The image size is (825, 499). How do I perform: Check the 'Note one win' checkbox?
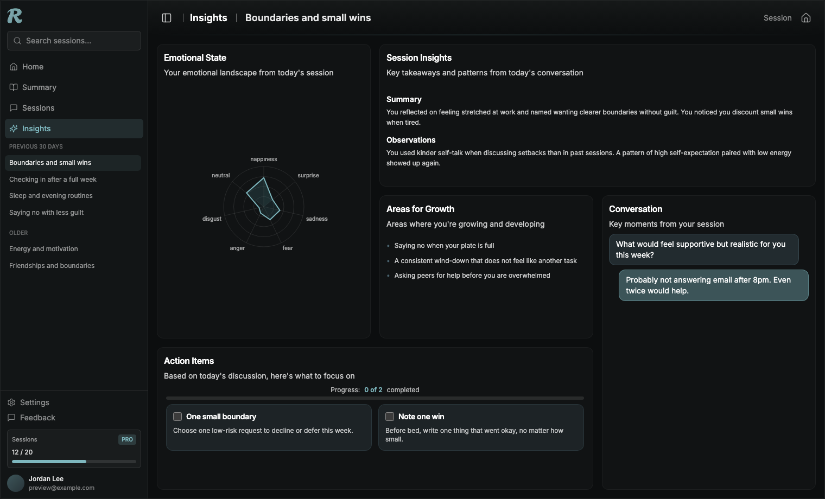click(x=390, y=417)
